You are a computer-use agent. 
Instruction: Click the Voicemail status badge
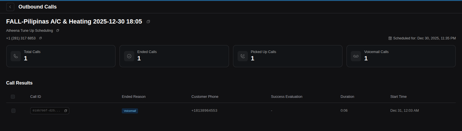pyautogui.click(x=130, y=111)
